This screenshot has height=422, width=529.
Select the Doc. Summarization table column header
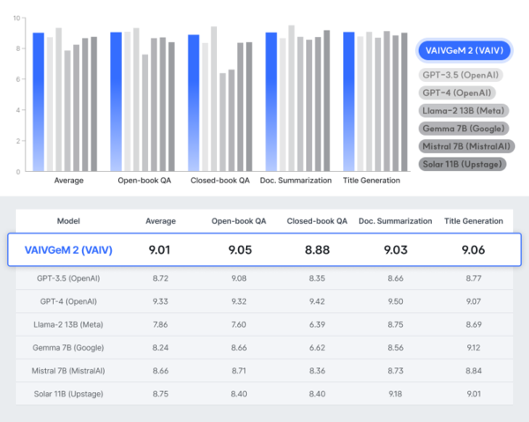click(x=396, y=220)
